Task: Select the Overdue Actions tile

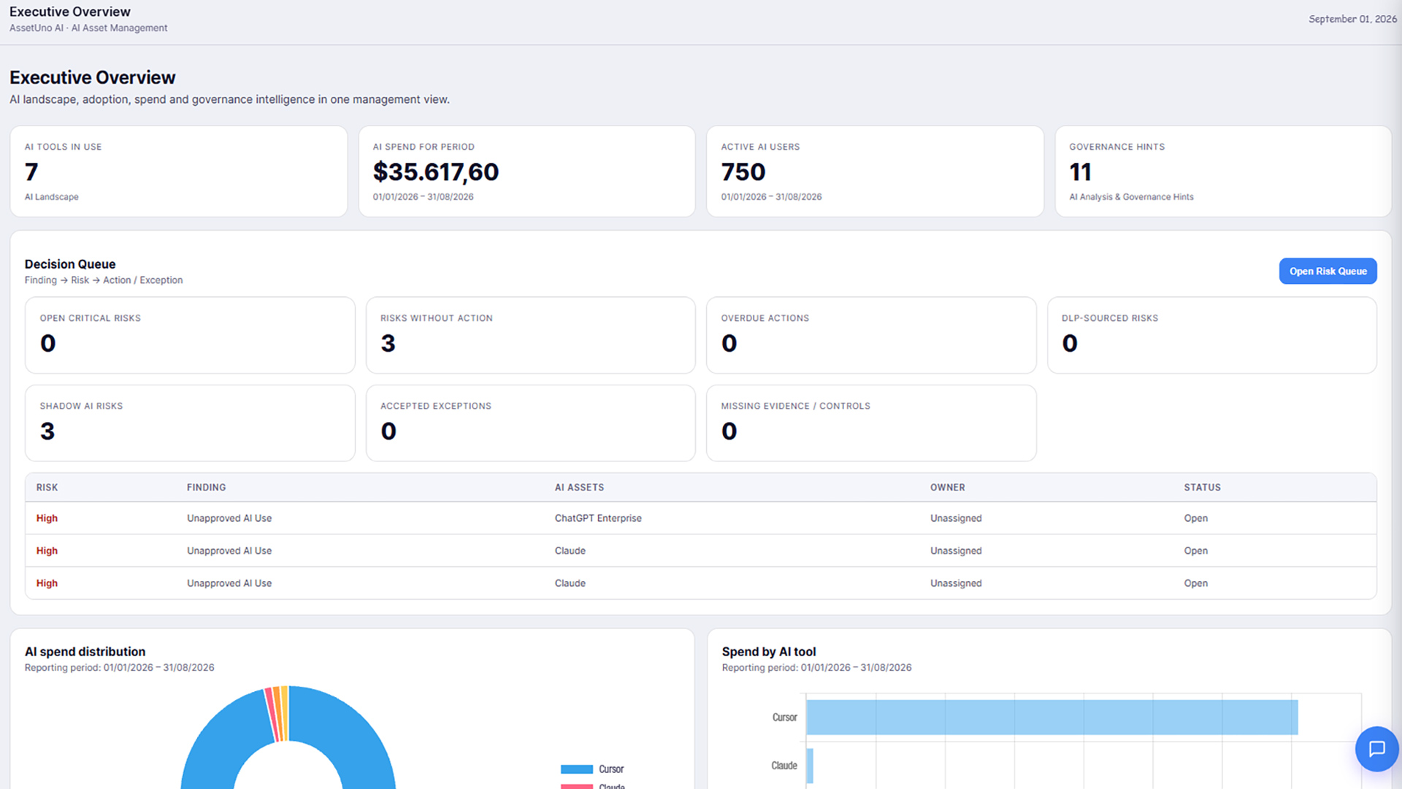Action: click(871, 335)
